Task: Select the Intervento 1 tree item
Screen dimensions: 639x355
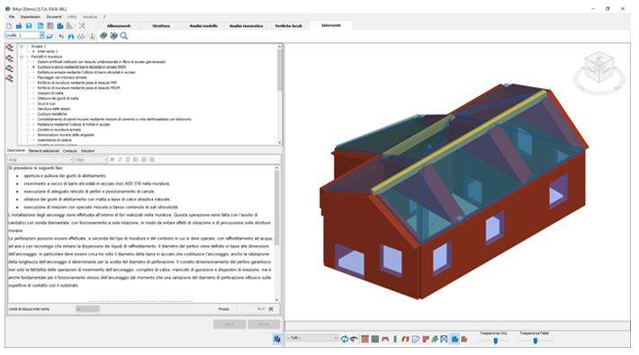Action: pyautogui.click(x=48, y=52)
